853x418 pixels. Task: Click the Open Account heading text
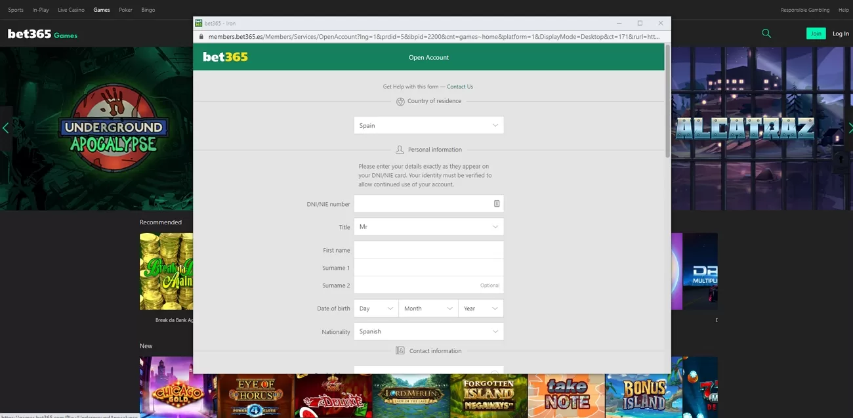coord(428,58)
